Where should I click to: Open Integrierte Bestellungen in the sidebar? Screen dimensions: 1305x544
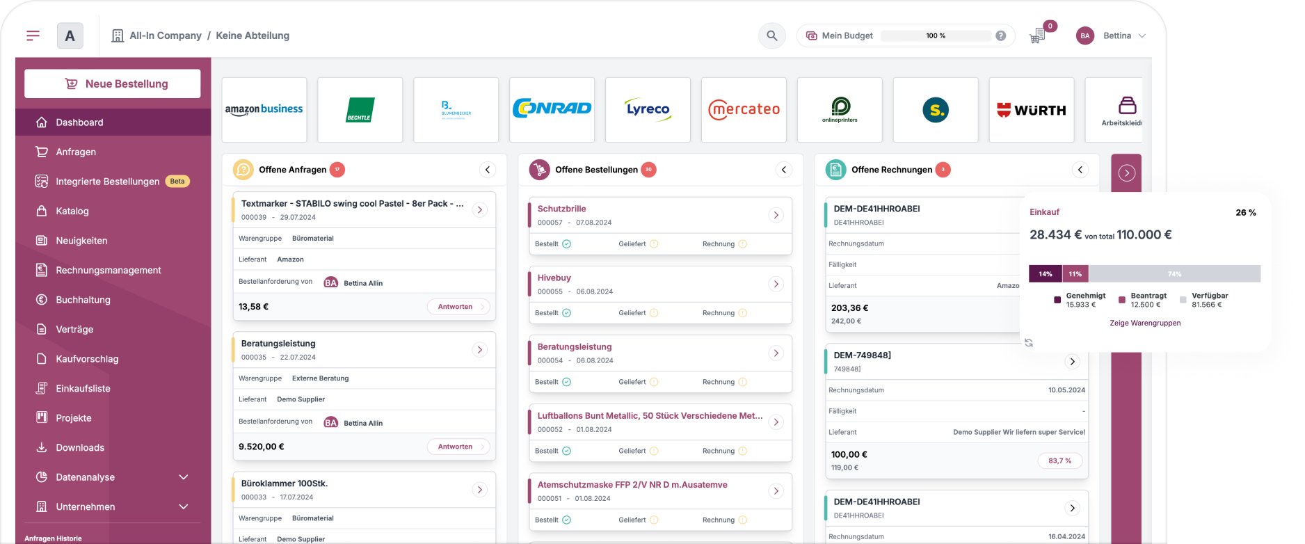tap(107, 182)
